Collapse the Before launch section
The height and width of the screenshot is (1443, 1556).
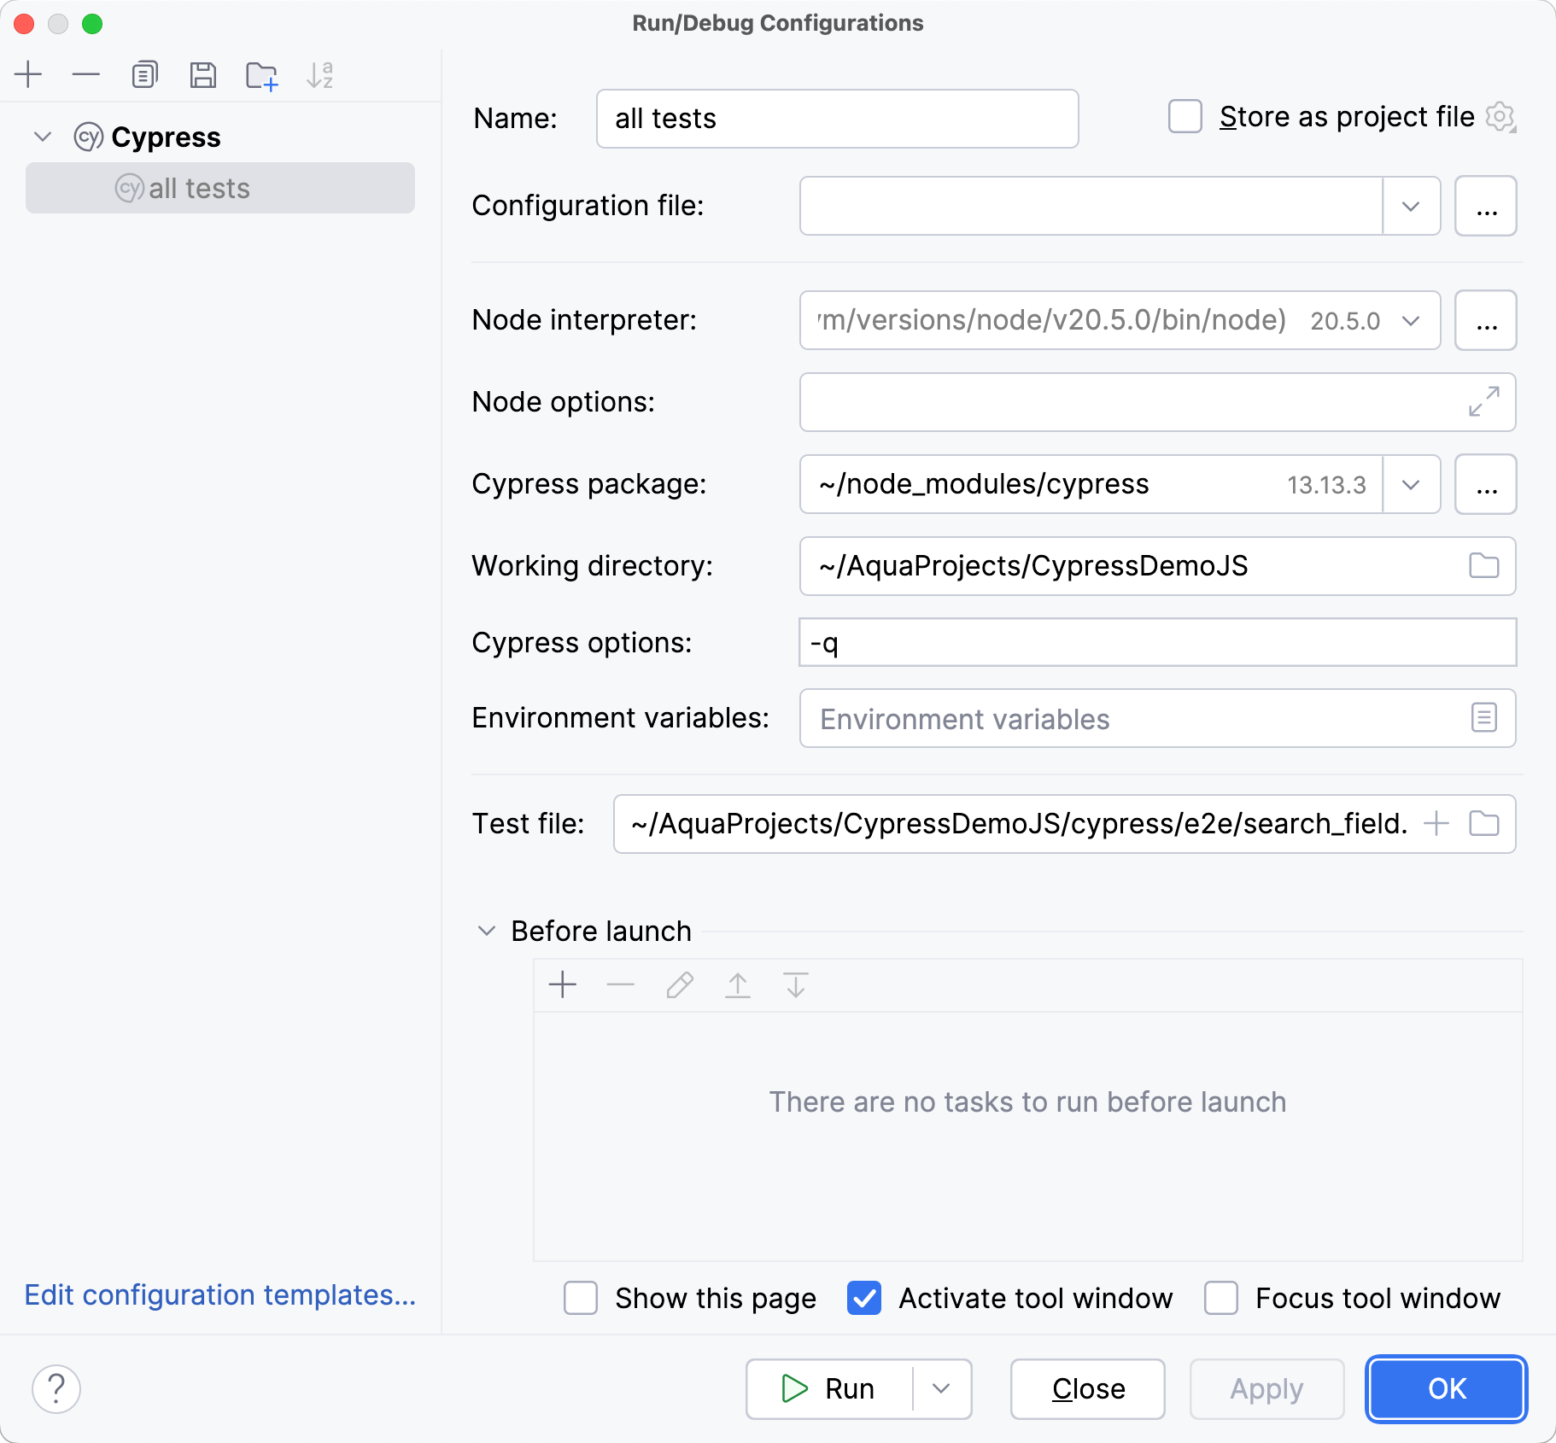tap(486, 931)
